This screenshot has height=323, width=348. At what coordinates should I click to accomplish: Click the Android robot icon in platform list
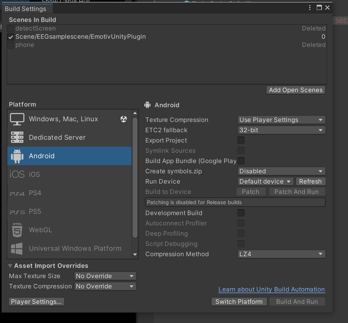17,156
